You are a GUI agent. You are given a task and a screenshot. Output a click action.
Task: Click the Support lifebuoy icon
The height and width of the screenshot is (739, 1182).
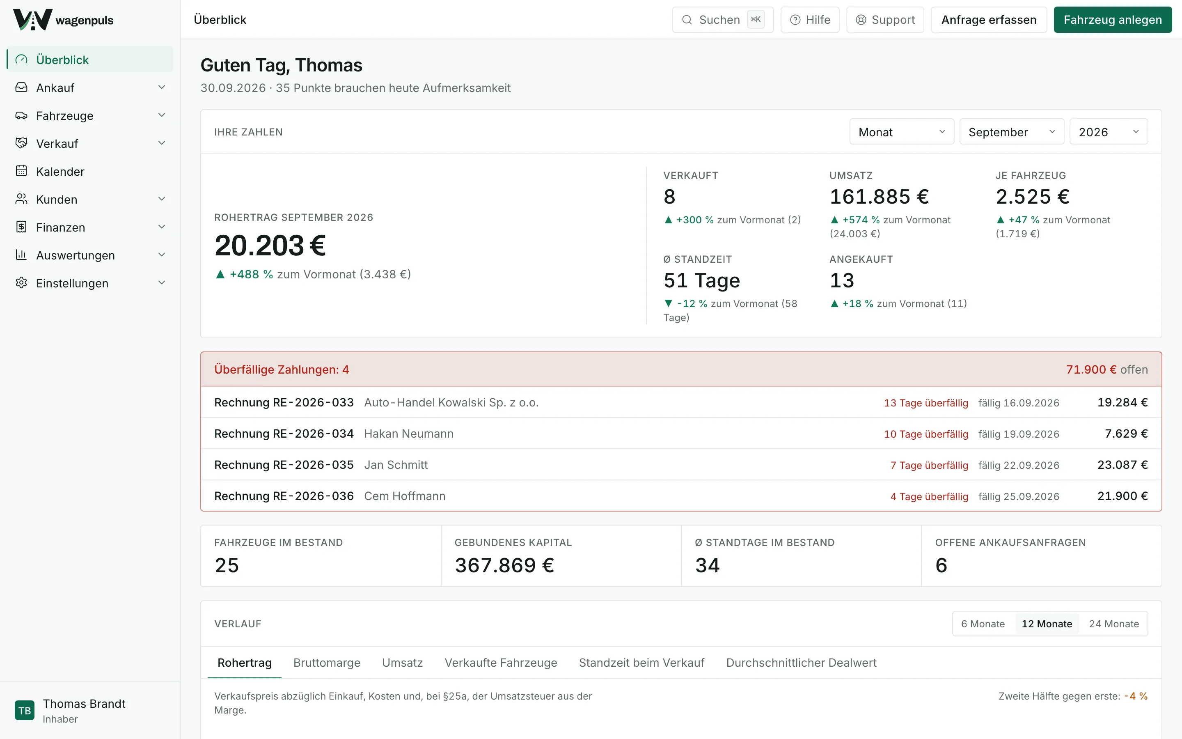pos(861,20)
